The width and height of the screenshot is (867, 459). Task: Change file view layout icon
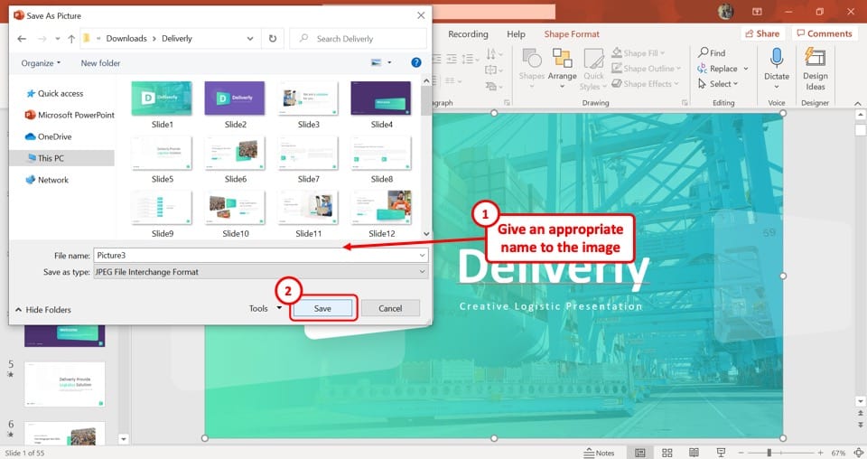(376, 62)
